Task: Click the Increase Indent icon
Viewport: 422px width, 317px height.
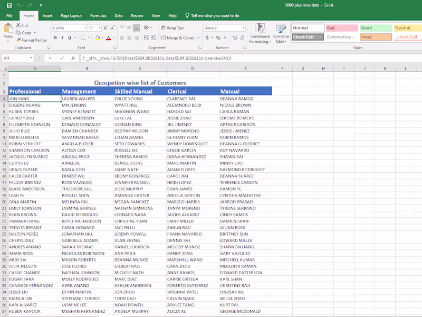Action: [x=153, y=38]
